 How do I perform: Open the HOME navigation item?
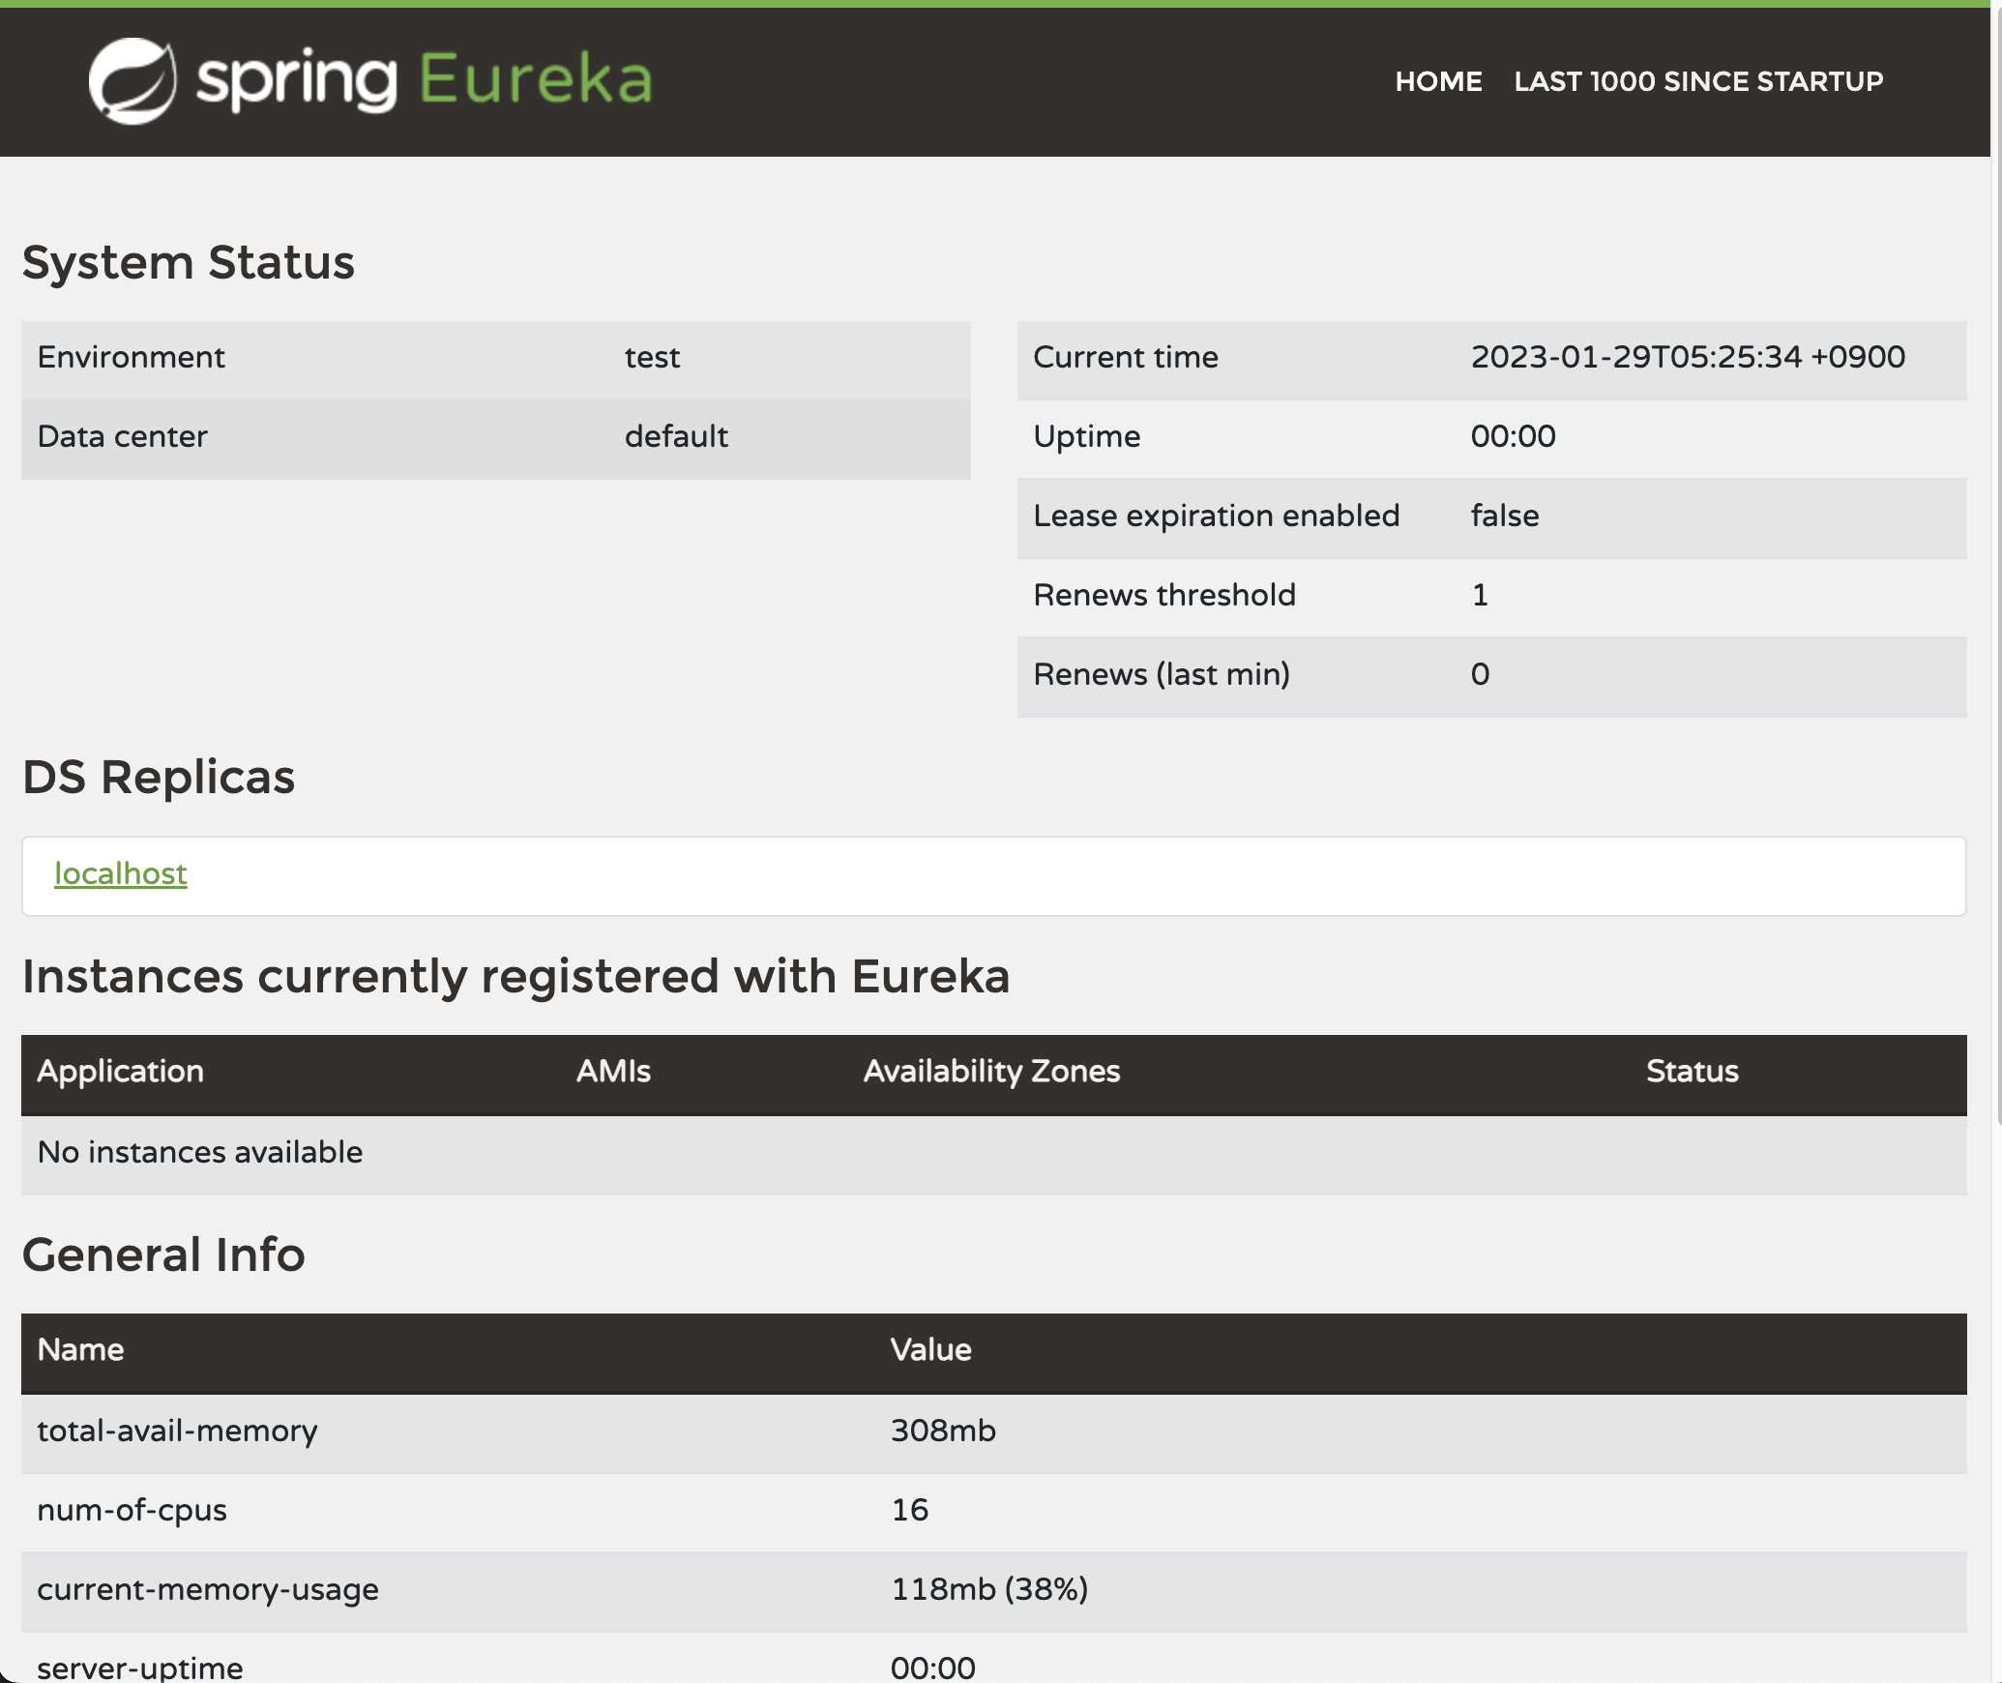coord(1438,81)
